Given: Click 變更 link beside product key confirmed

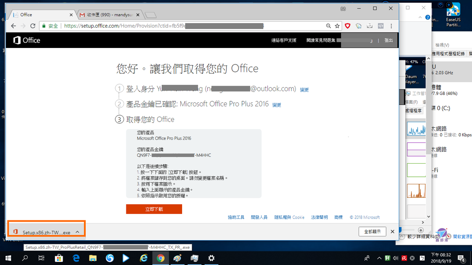Looking at the screenshot, I should (277, 105).
